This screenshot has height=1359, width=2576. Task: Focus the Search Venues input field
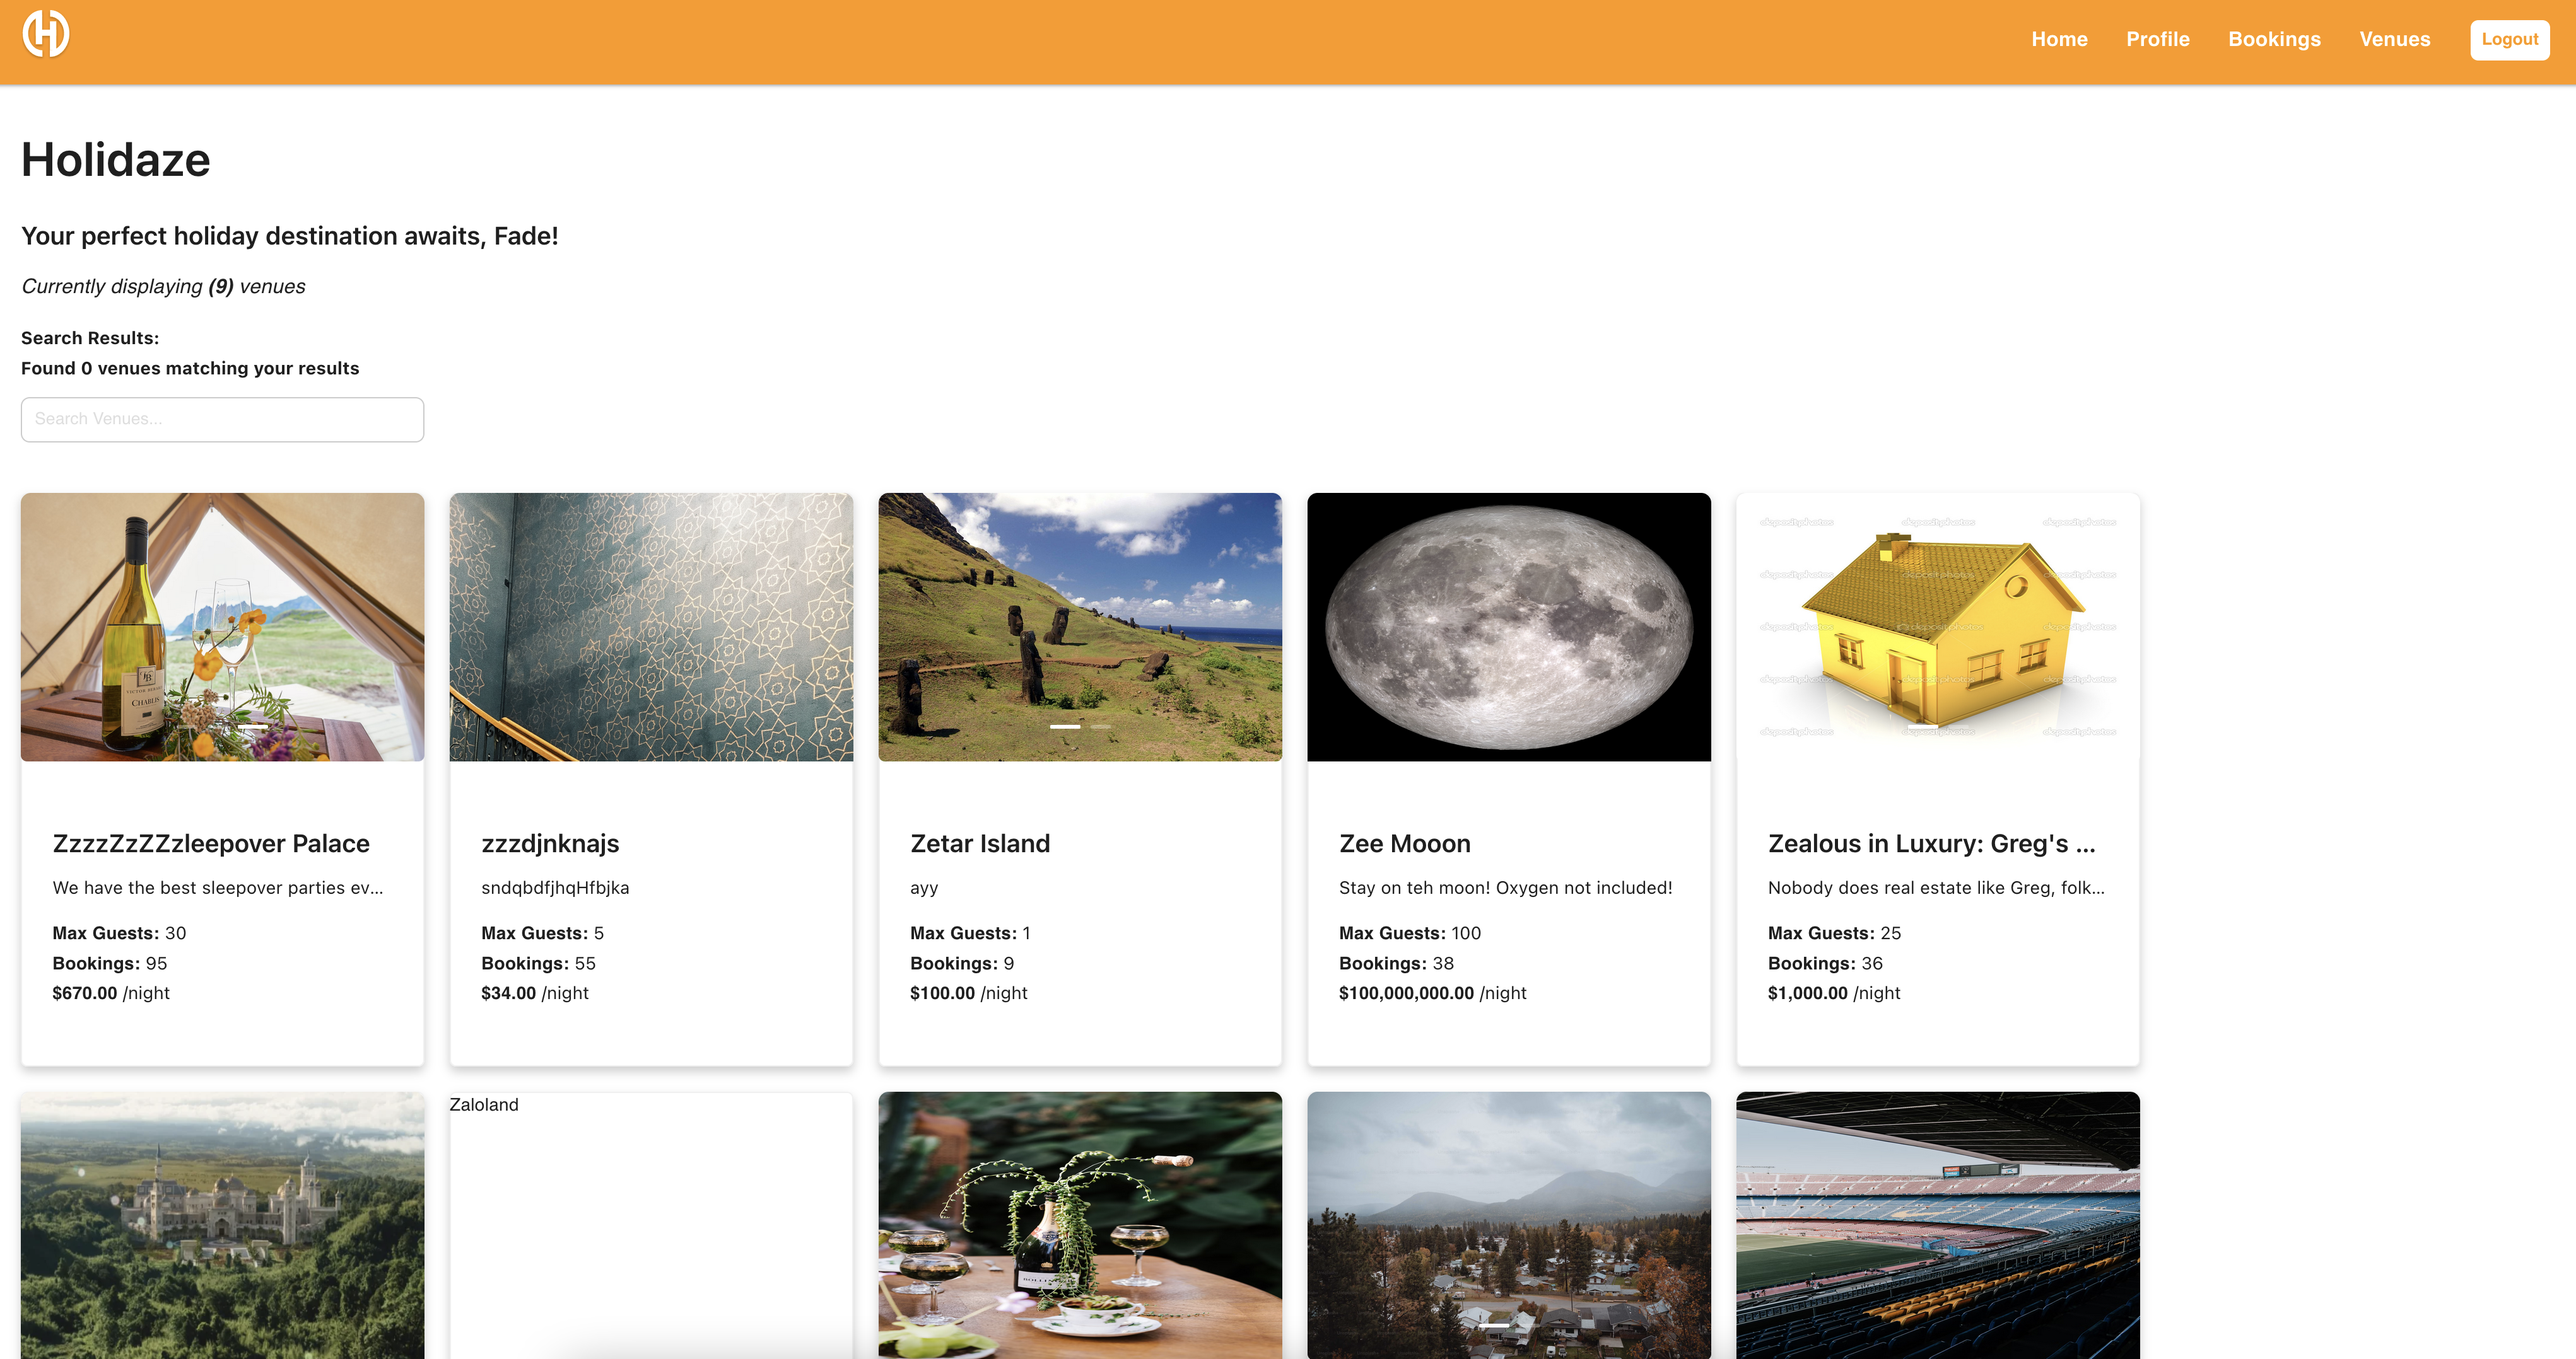click(222, 419)
